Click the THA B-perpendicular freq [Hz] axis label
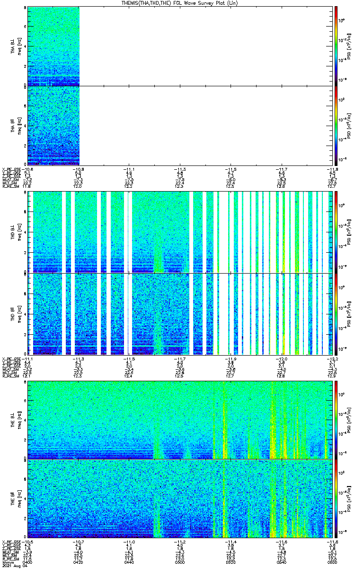This screenshot has height=569, width=355. (19, 46)
